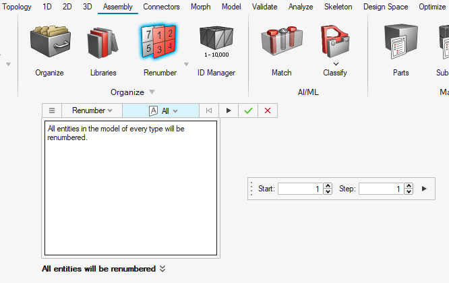Switch to the Optimize tab
This screenshot has height=283, width=449.
(x=432, y=7)
